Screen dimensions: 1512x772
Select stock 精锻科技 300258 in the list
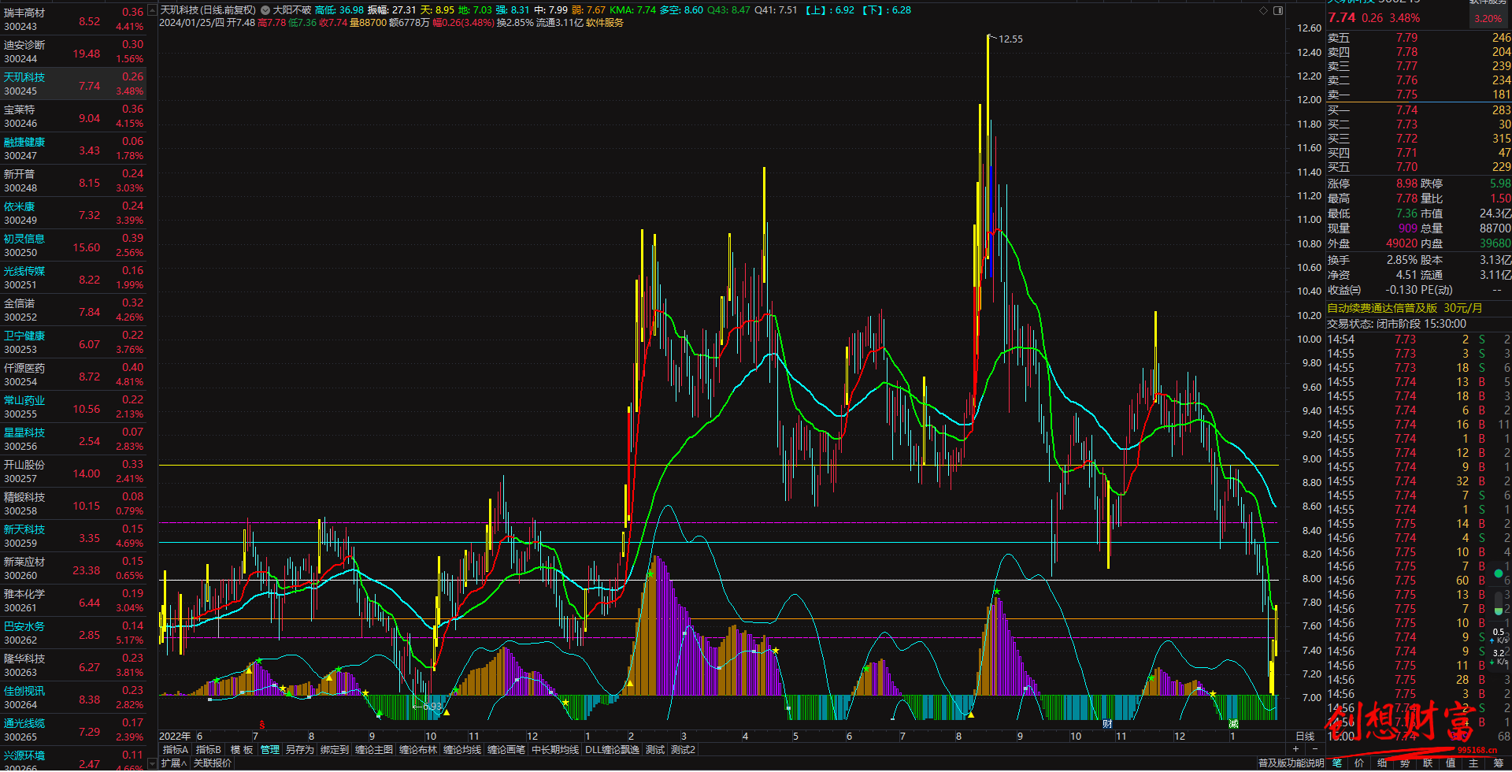[73, 504]
